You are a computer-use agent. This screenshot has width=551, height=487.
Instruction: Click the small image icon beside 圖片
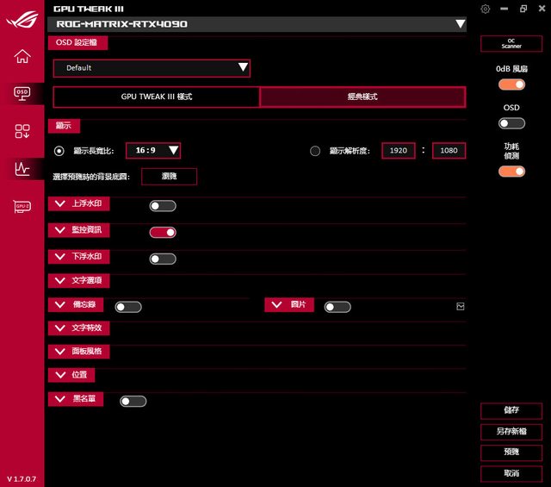461,306
